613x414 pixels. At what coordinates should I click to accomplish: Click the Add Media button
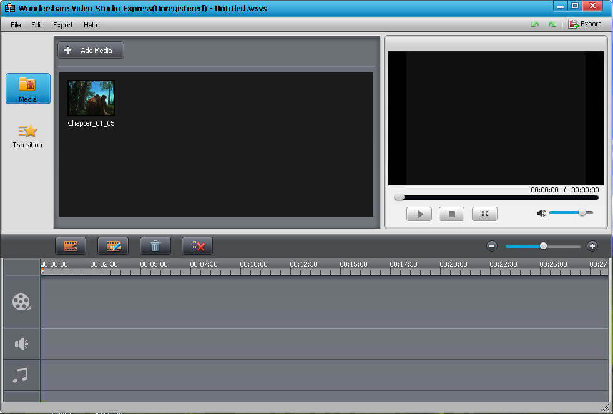tap(91, 51)
